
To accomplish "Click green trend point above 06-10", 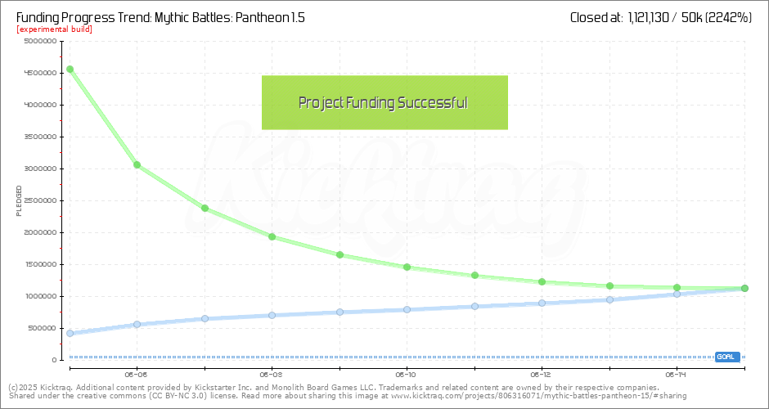I will coord(407,267).
